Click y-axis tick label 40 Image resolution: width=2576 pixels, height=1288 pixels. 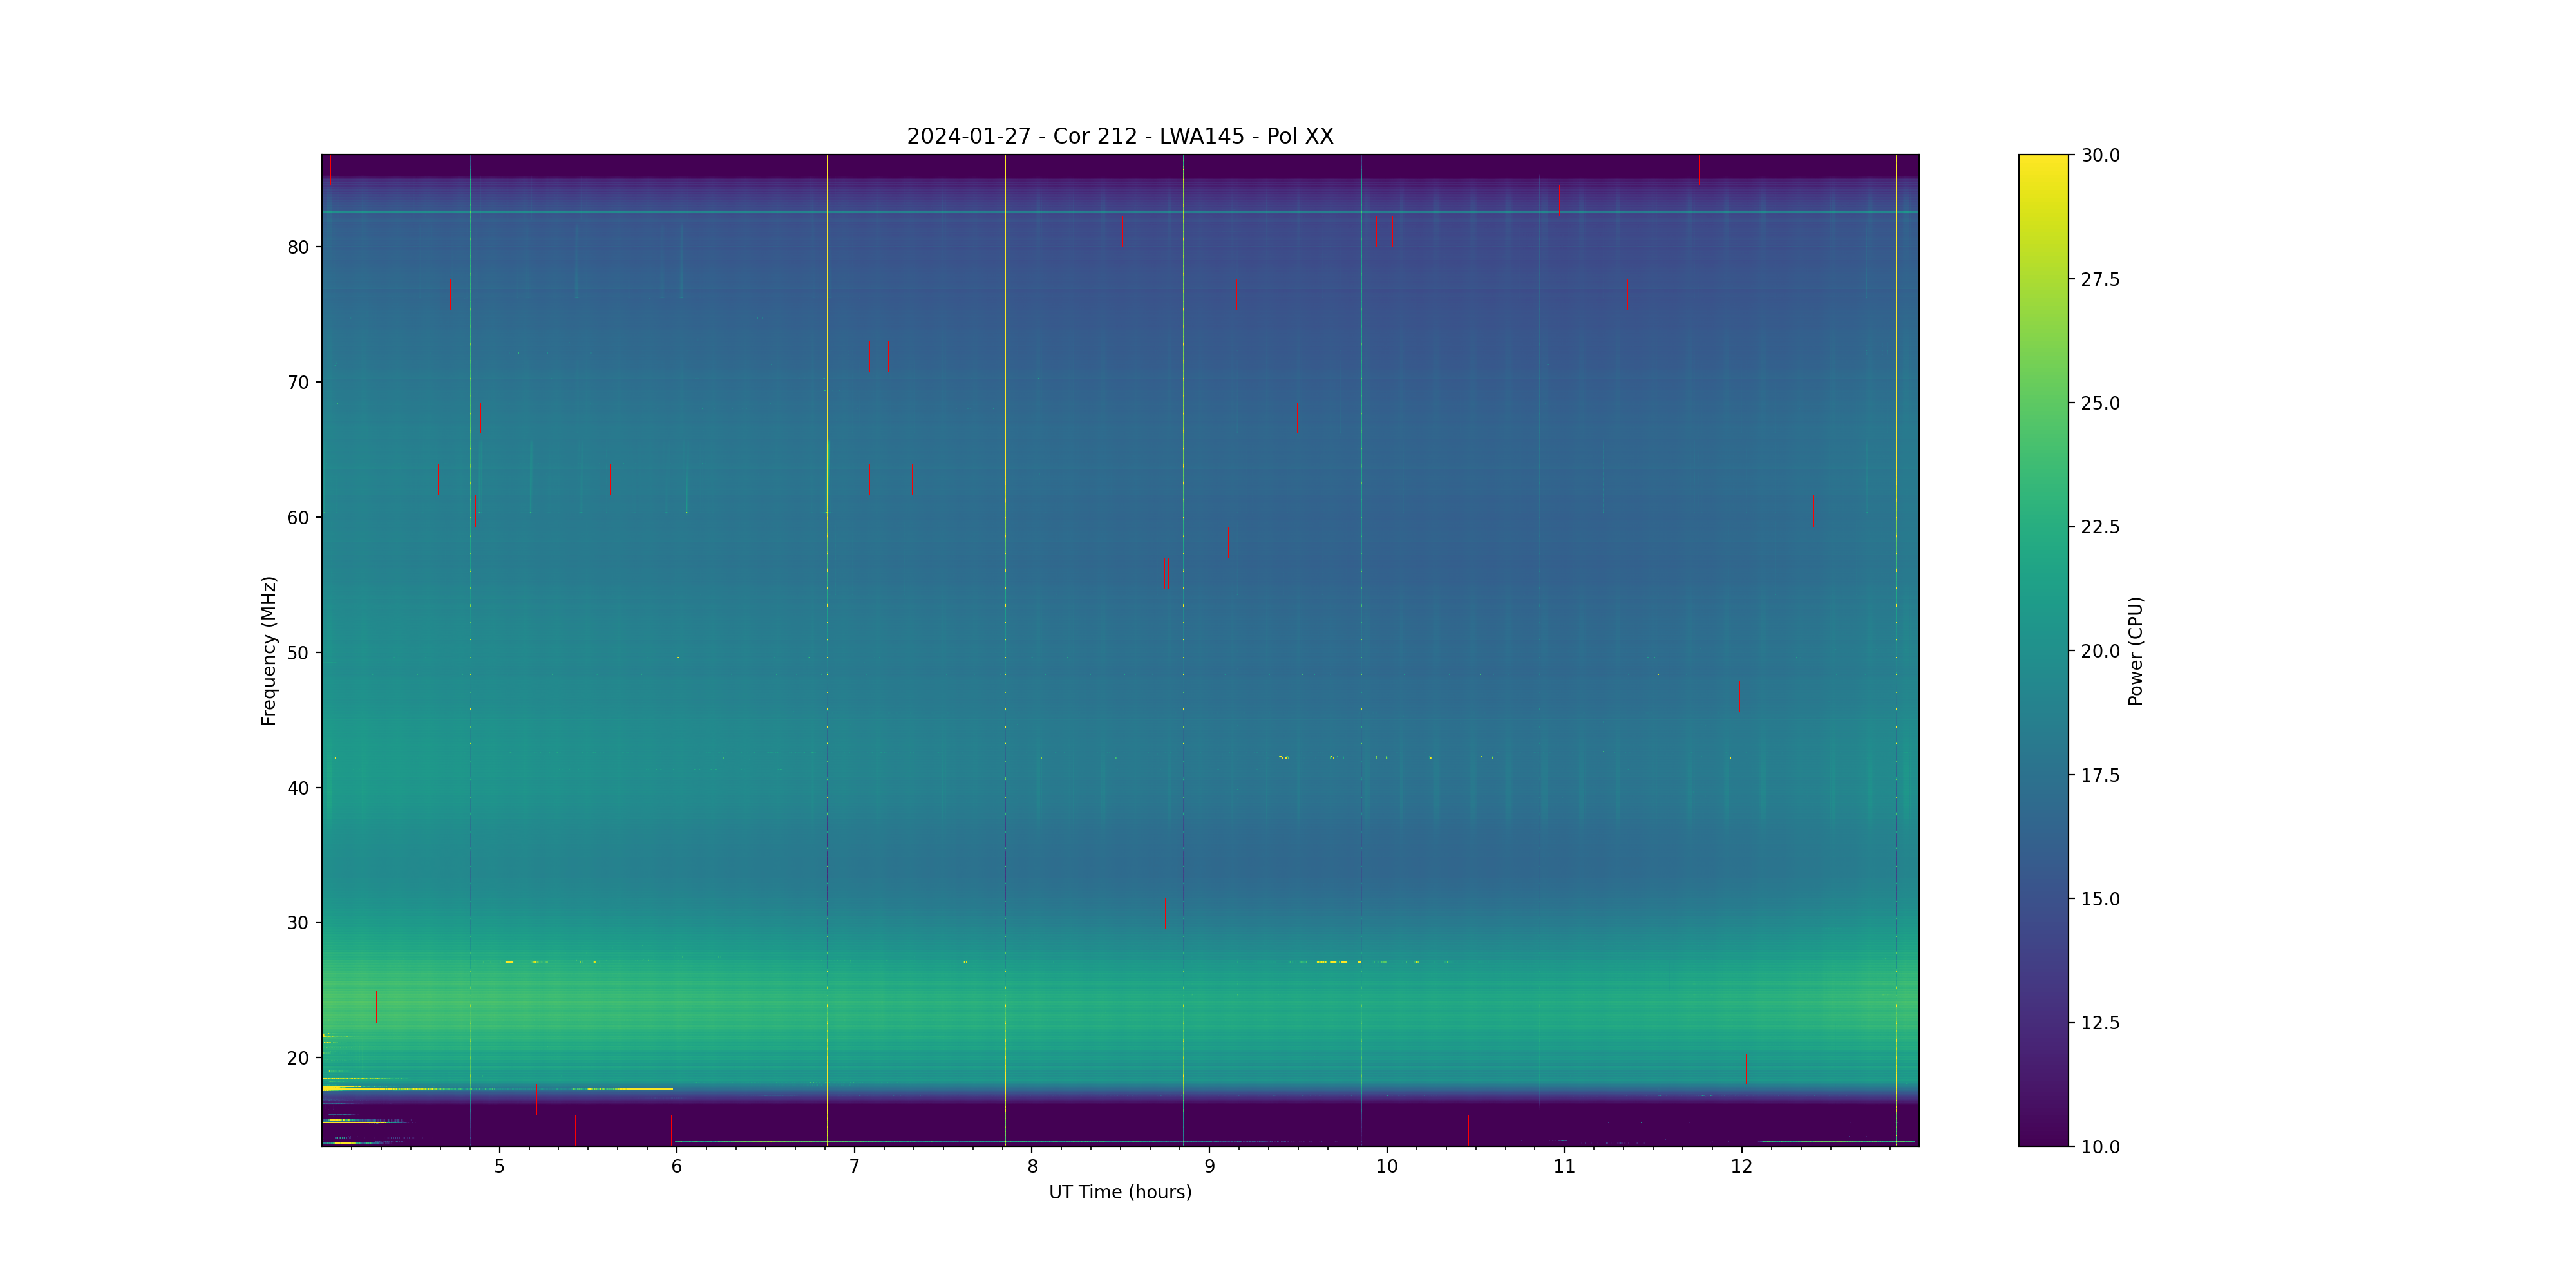coord(298,788)
